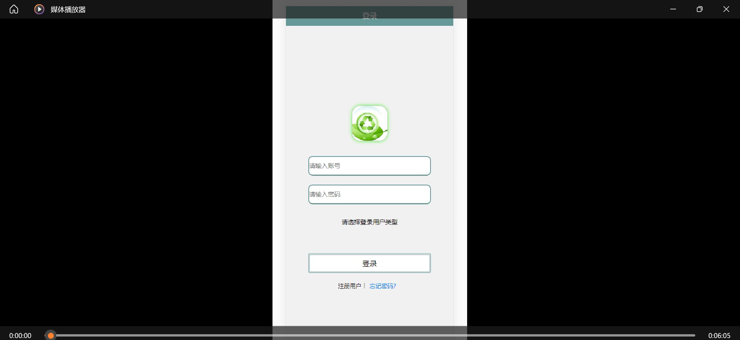The width and height of the screenshot is (740, 340).
Task: Close the media player window
Action: [x=726, y=9]
